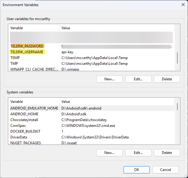
Task: Click New under System variables
Action: coord(109,153)
